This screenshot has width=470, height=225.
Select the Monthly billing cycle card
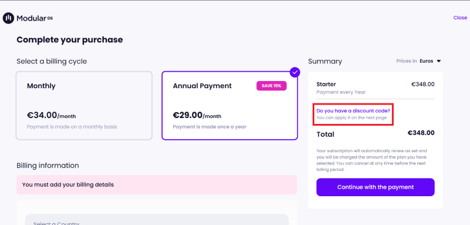pos(84,106)
